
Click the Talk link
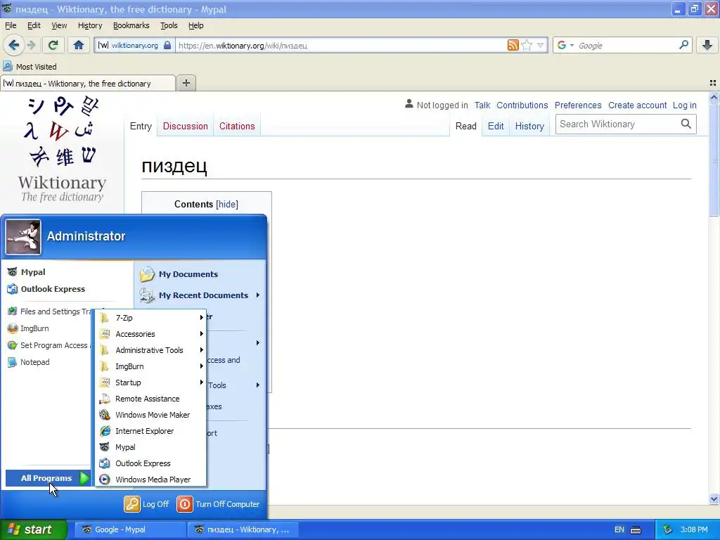tap(482, 105)
